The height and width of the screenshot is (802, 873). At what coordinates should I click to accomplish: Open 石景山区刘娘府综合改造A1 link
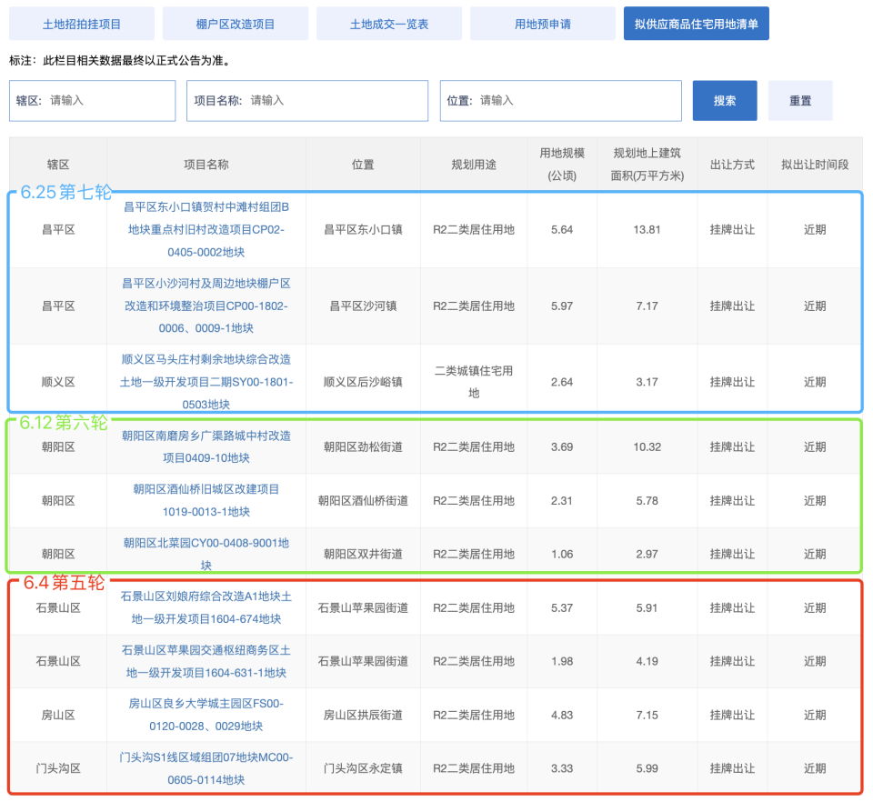click(206, 607)
